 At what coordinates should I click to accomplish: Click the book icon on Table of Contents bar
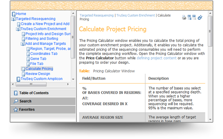pos(16,93)
